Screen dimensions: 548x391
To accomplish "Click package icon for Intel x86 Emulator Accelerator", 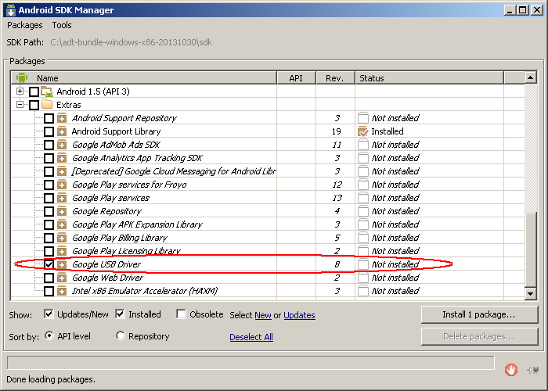I will coord(62,291).
